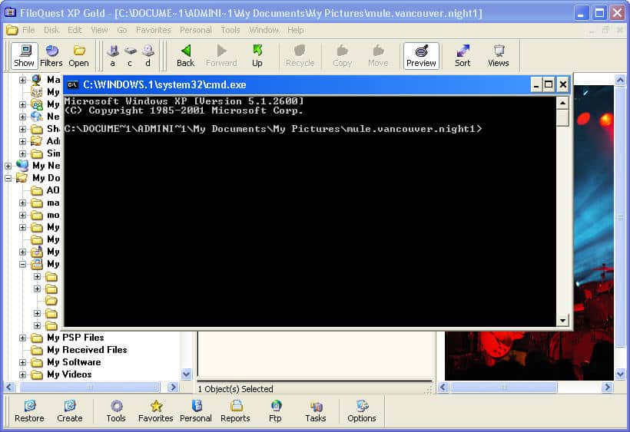This screenshot has width=630, height=432.
Task: Click the Options icon
Action: click(361, 411)
